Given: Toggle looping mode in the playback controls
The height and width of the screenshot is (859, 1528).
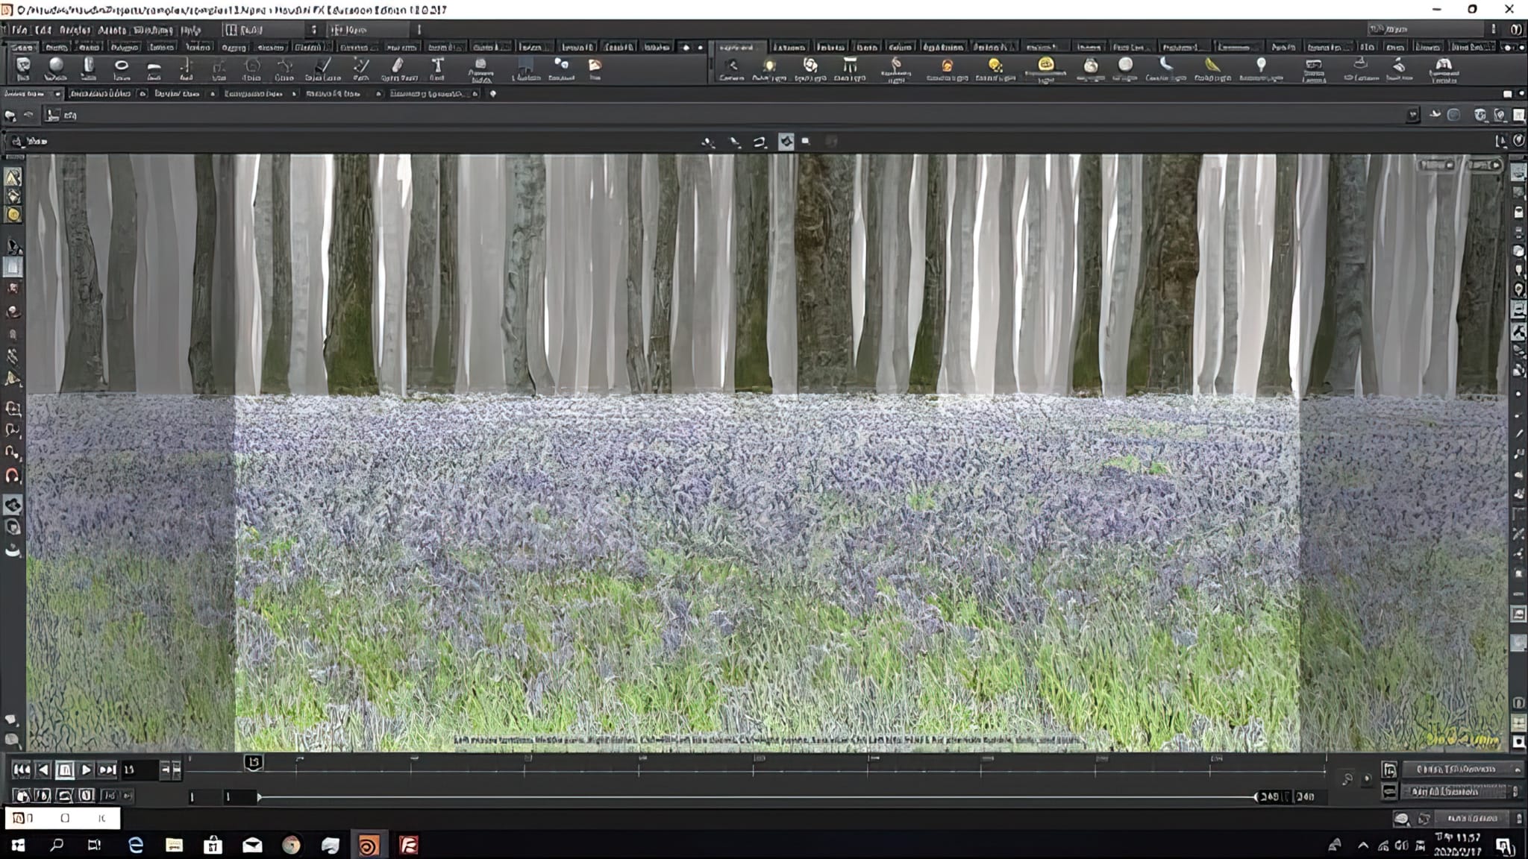Looking at the screenshot, I should click(66, 796).
